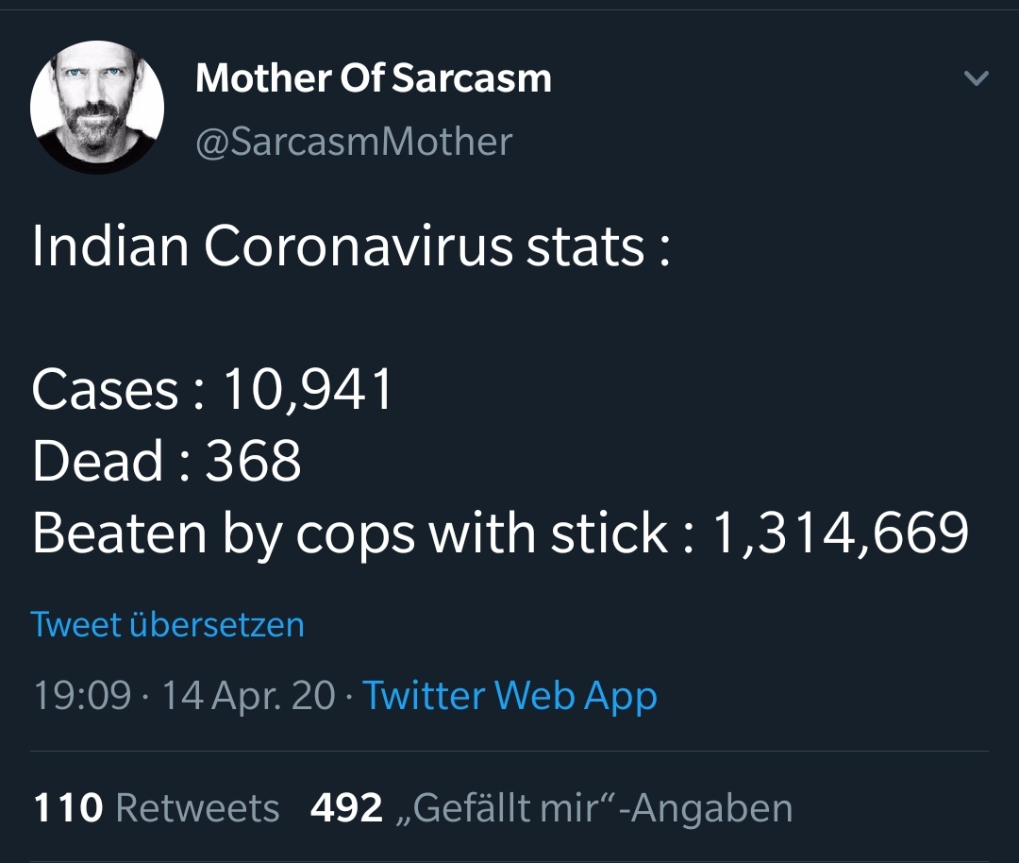
Task: Click the Tweet übersetzen link
Action: 168,624
